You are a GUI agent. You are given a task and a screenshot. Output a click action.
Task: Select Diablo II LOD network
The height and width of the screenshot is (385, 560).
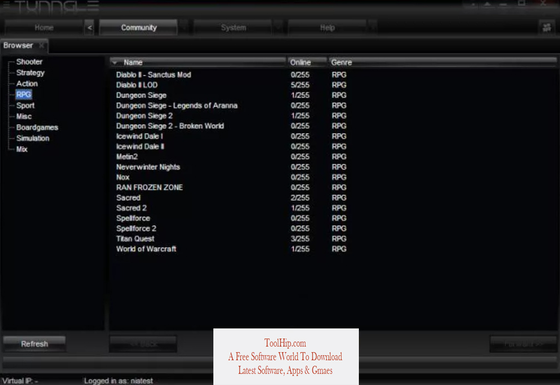pyautogui.click(x=137, y=85)
